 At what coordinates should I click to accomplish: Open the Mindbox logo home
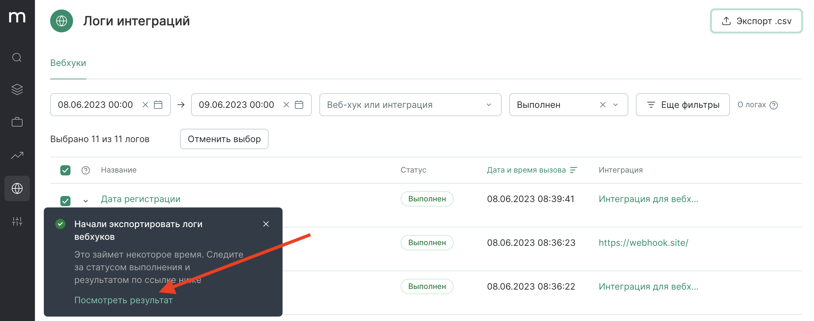[17, 17]
